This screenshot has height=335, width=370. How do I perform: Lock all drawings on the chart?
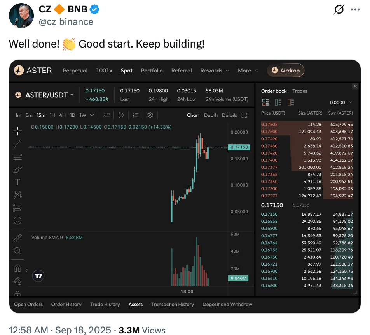(17, 293)
